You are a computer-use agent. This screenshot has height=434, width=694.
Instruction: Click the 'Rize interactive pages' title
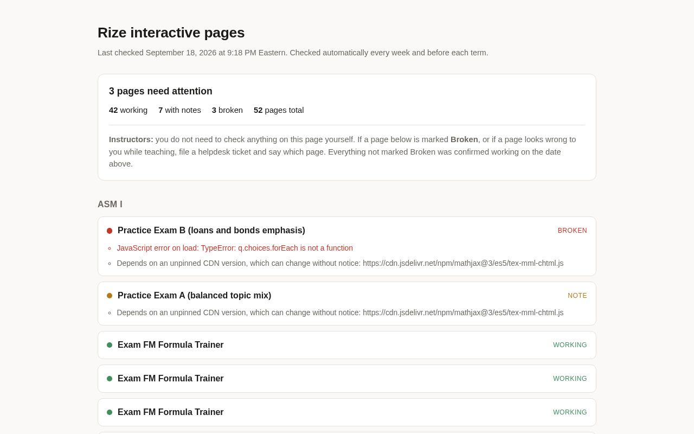click(171, 33)
